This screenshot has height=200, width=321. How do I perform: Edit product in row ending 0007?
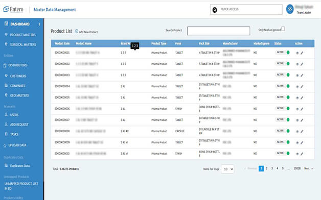point(302,120)
